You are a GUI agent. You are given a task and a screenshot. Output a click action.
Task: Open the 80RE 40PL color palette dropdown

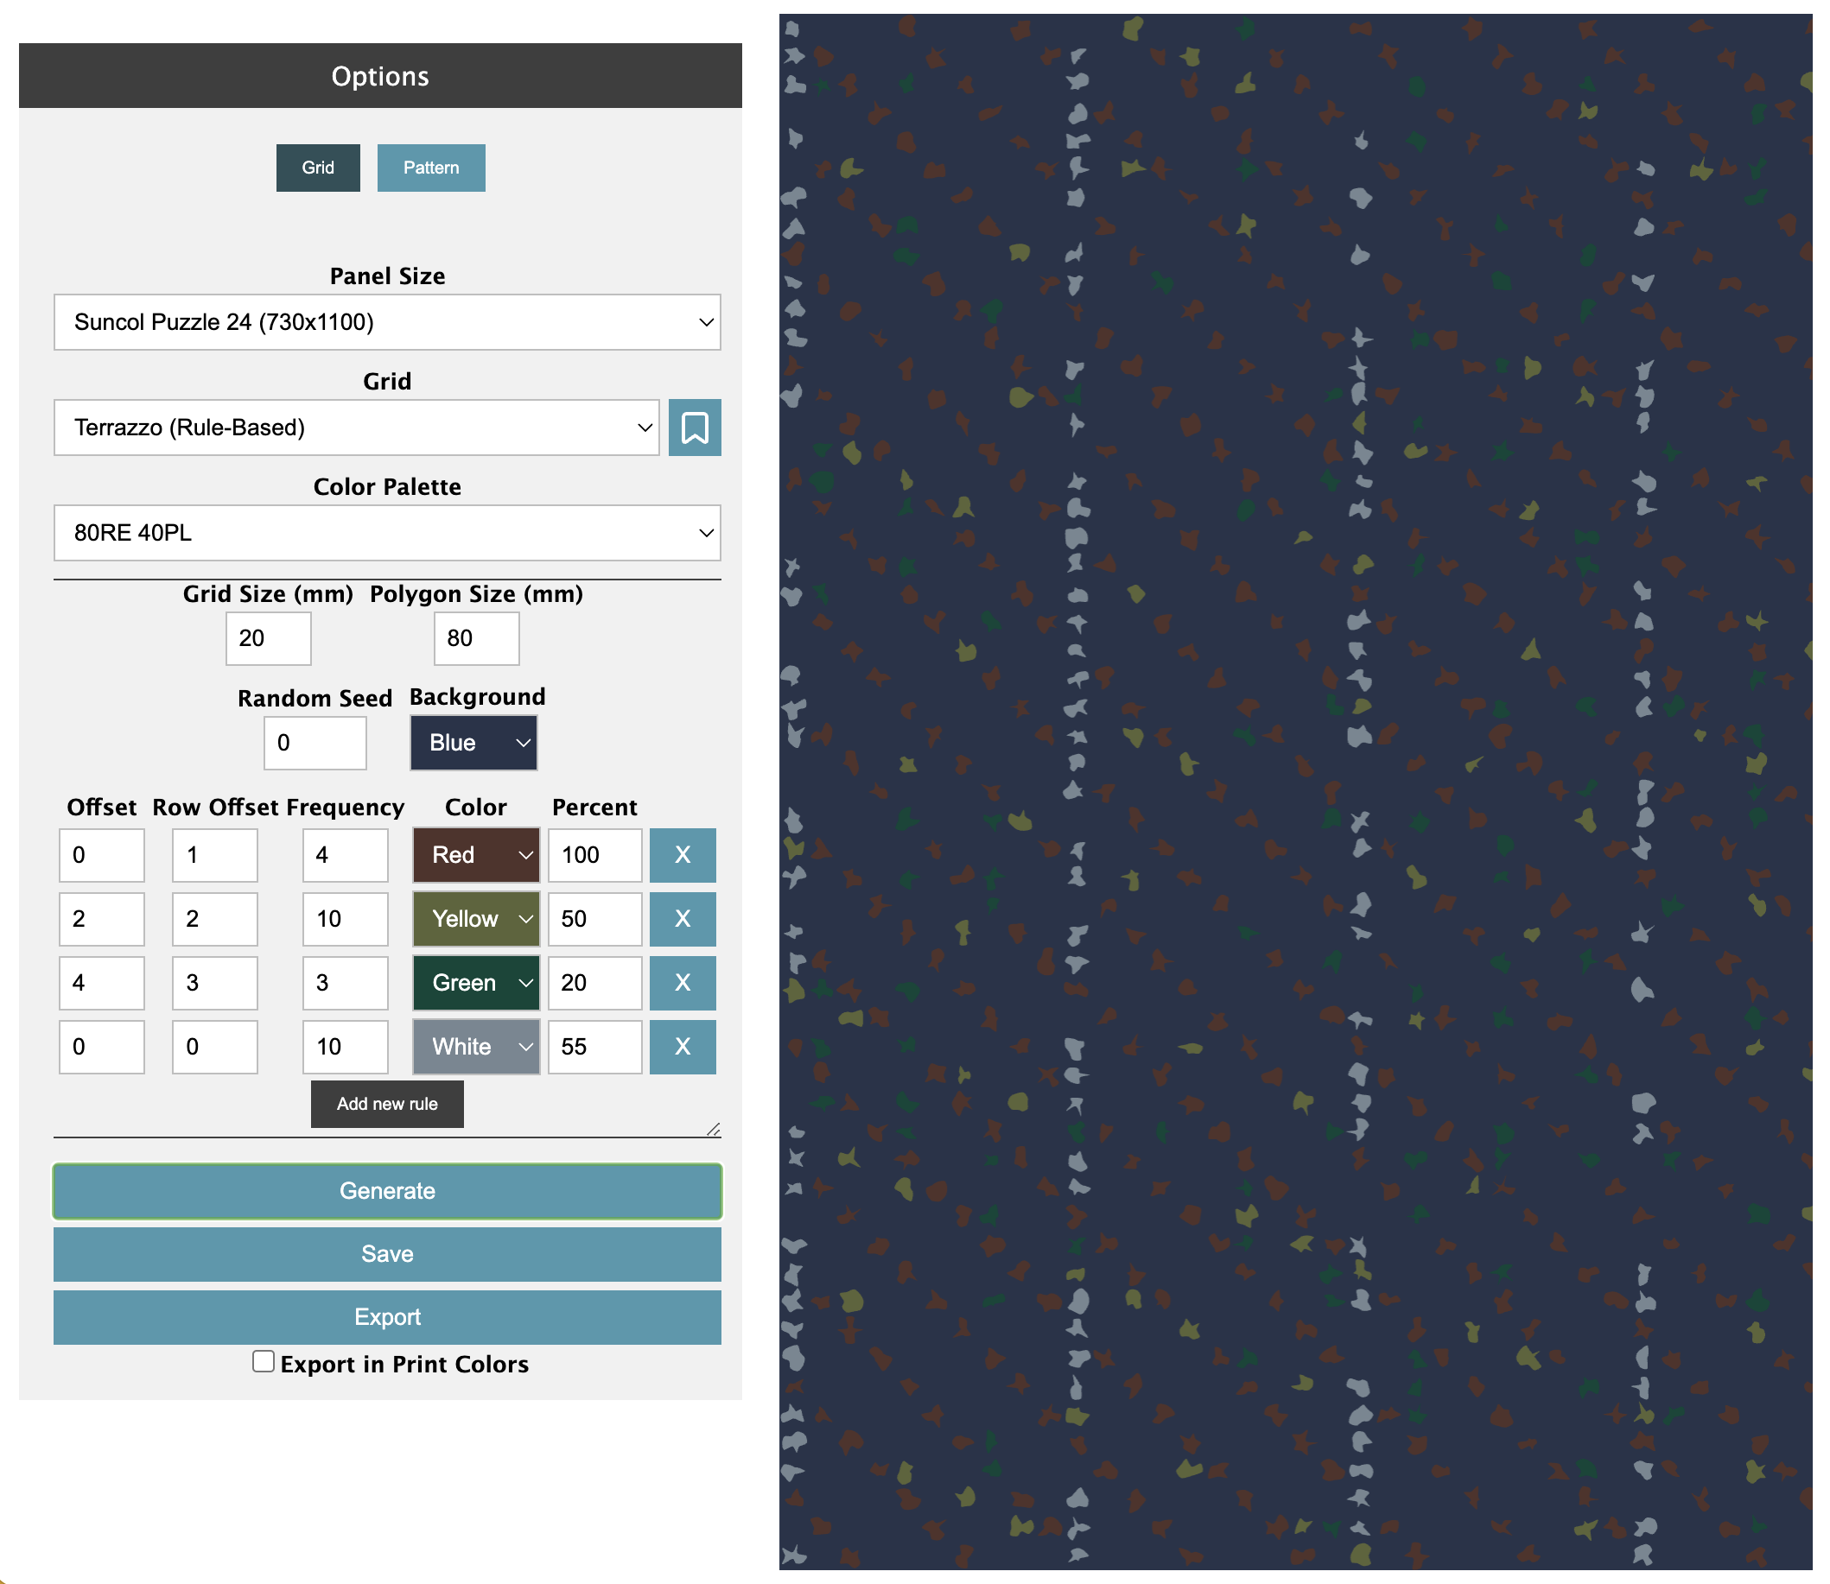[x=387, y=533]
